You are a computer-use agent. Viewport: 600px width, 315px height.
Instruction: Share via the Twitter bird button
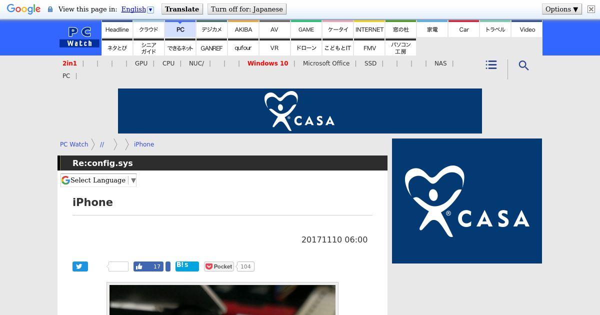point(80,266)
